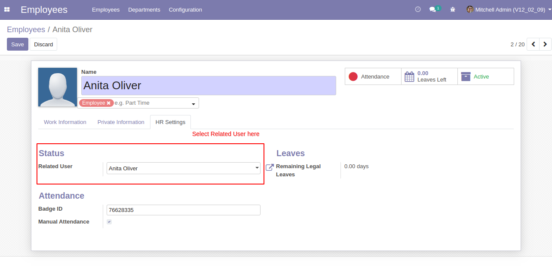Viewport: 552px width, 266px height.
Task: Switch to the Work Information tab
Action: coord(65,122)
